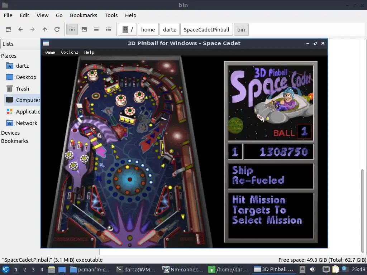Open clipboard manager tray icon

point(335,270)
